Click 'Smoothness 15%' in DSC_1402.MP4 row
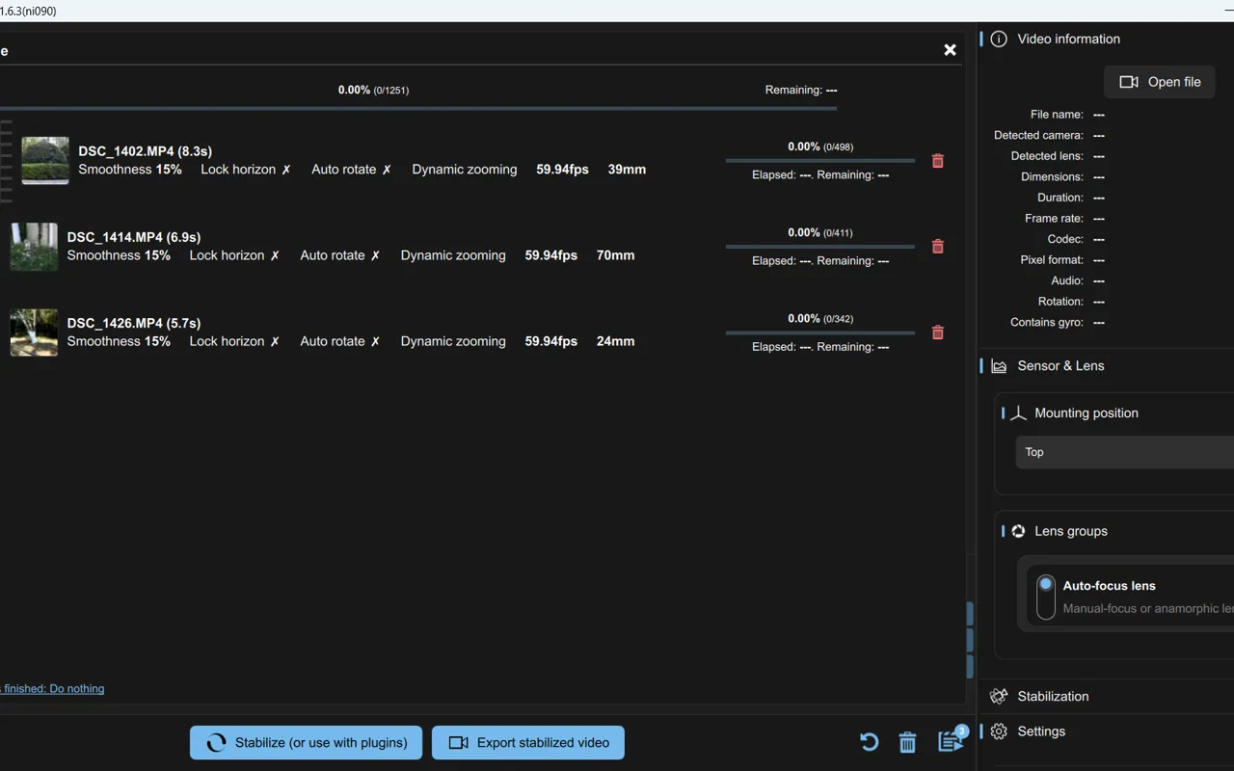This screenshot has width=1234, height=771. (x=130, y=170)
